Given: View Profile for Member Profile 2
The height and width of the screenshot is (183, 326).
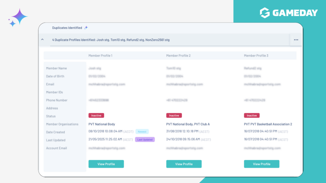Looking at the screenshot, I should (184, 164).
